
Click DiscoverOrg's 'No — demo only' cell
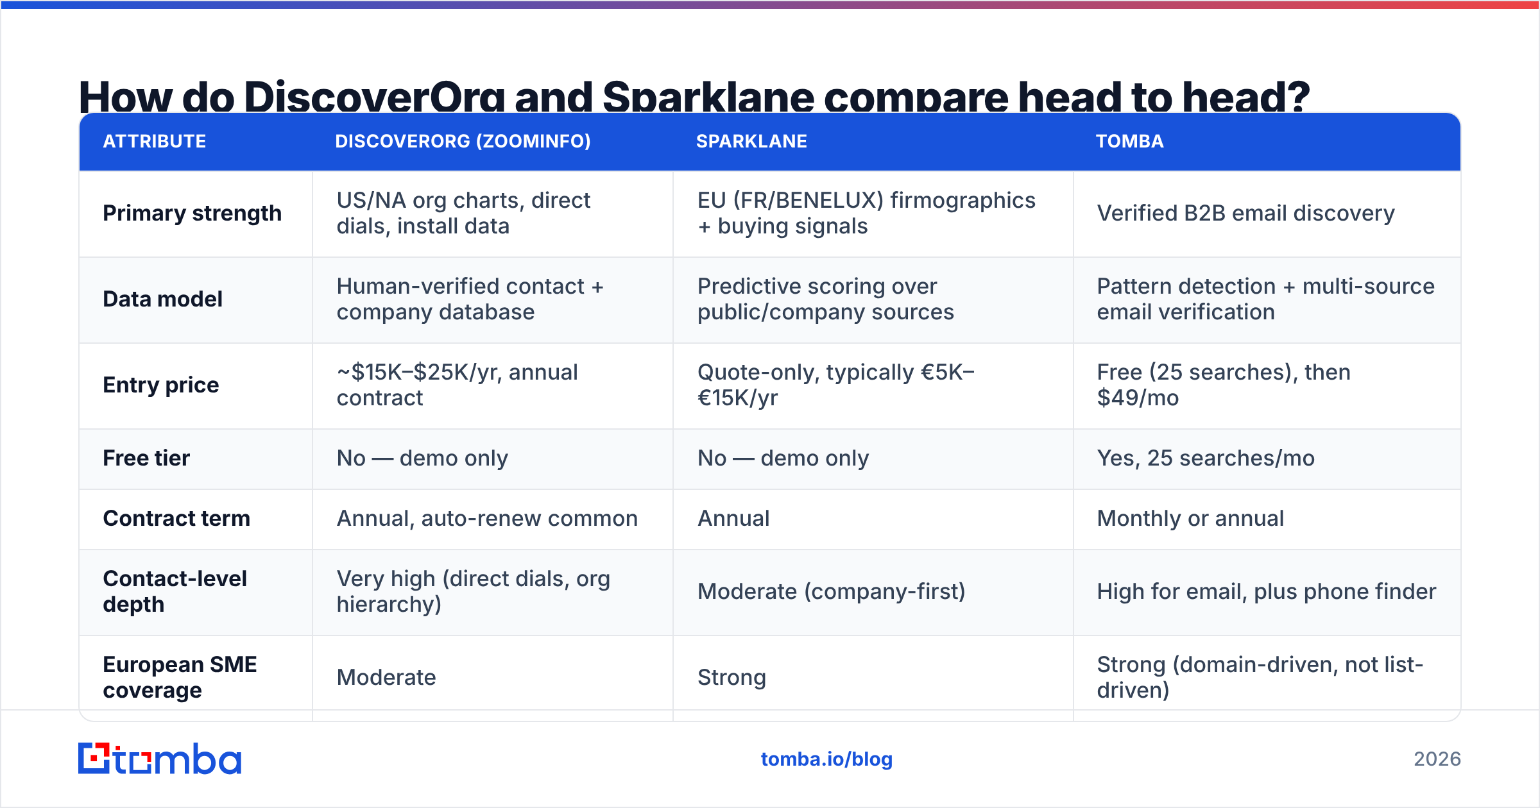pos(493,459)
